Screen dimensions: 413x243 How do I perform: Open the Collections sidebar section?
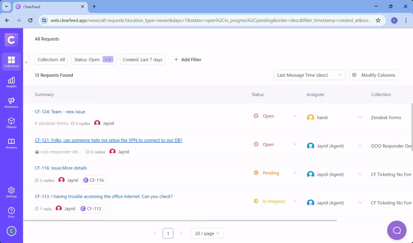coord(11,62)
